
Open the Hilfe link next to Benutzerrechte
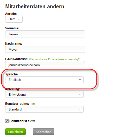(32, 104)
